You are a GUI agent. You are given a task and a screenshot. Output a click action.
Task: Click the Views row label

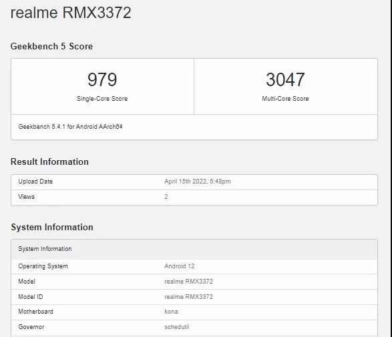[26, 197]
